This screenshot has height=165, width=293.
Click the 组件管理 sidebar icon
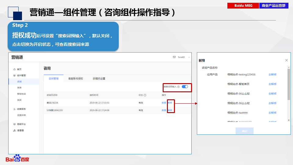tap(14, 75)
